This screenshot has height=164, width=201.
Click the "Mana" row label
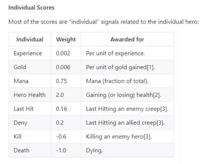point(20,81)
